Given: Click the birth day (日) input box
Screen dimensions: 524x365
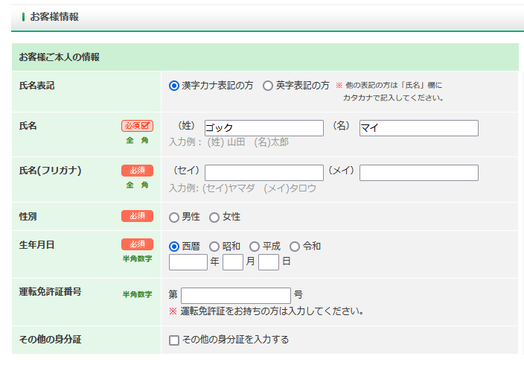Looking at the screenshot, I should tap(269, 262).
